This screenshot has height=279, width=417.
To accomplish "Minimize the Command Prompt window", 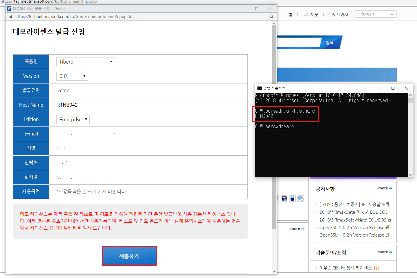I will tap(380, 88).
